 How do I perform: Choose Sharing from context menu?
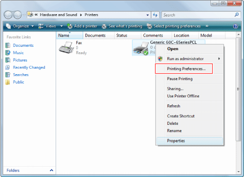[x=189, y=89]
